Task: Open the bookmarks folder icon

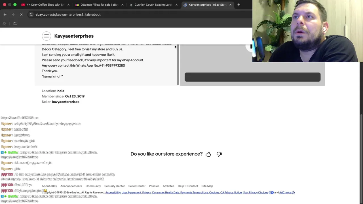Action: (x=15, y=24)
